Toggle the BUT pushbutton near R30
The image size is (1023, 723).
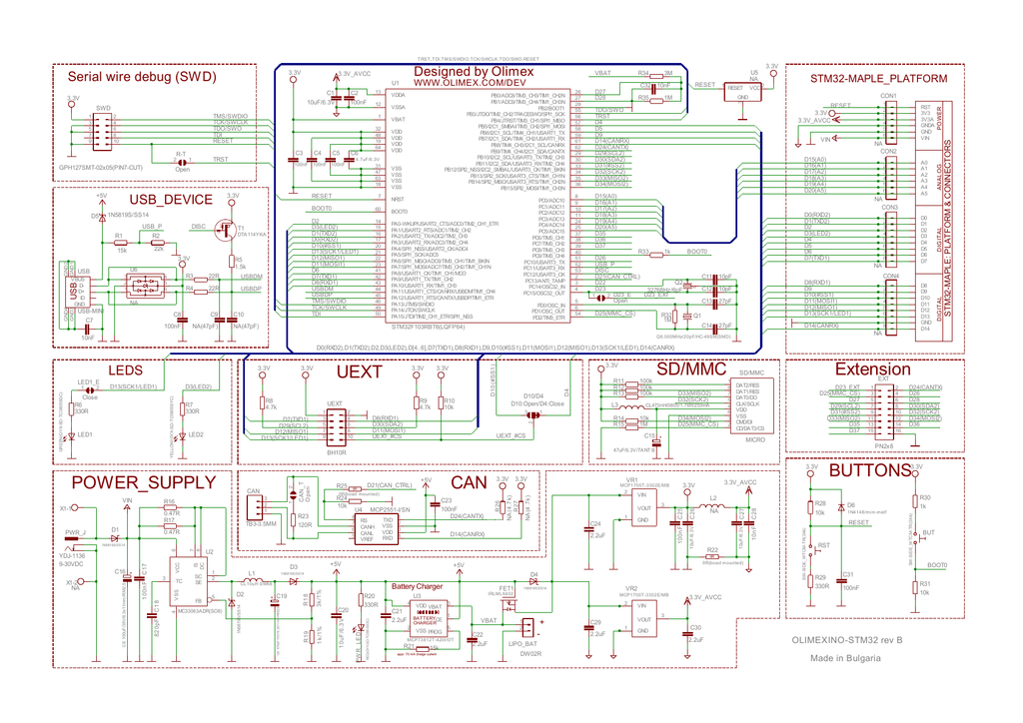tap(920, 537)
